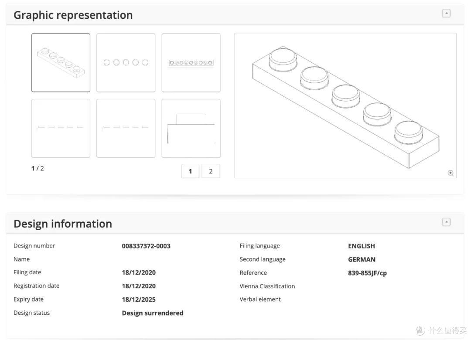This screenshot has height=340, width=471.
Task: Collapse the Design information section
Action: tap(446, 222)
